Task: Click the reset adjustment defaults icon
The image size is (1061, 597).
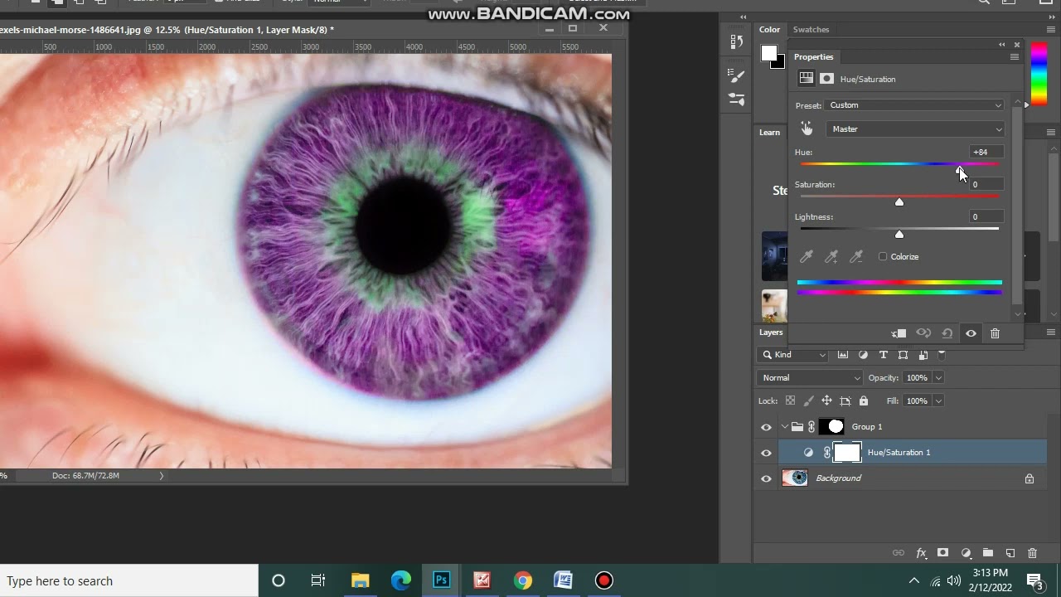Action: tap(947, 333)
